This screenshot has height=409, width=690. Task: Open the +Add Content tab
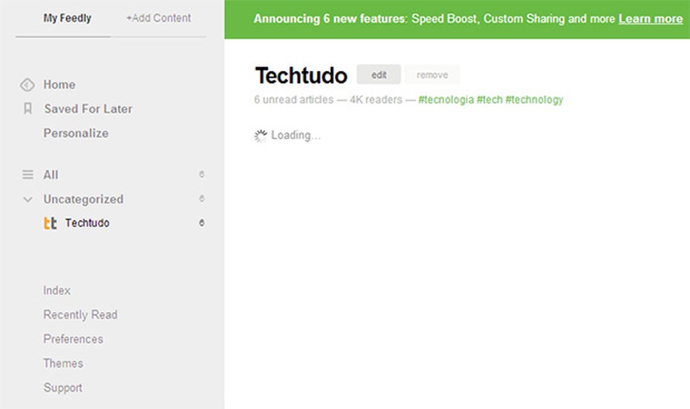(158, 18)
